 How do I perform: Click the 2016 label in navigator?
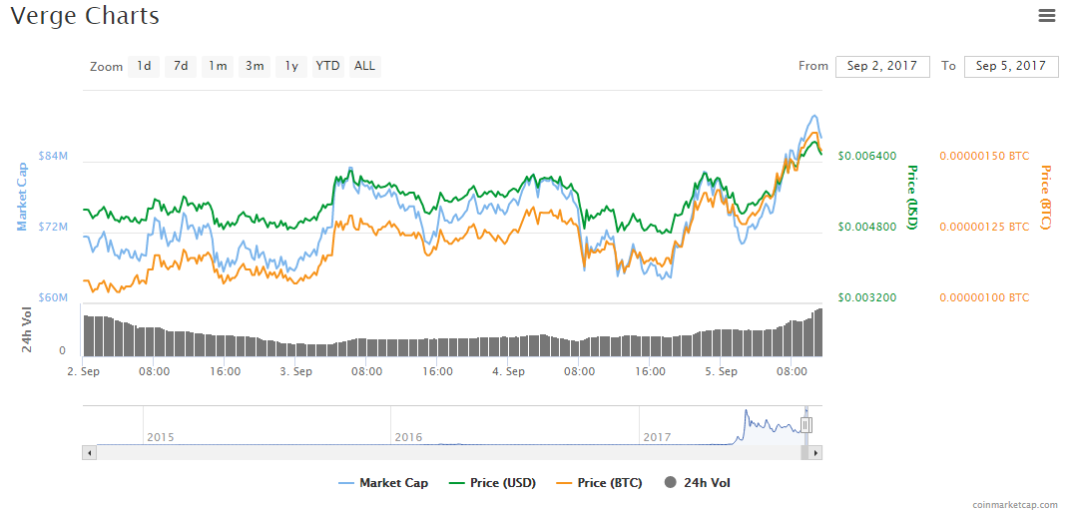408,437
